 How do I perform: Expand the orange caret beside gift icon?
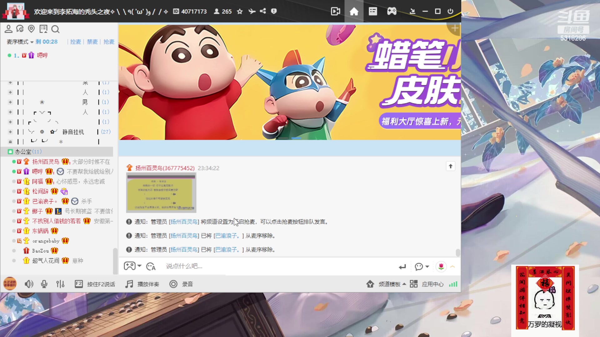point(452,266)
